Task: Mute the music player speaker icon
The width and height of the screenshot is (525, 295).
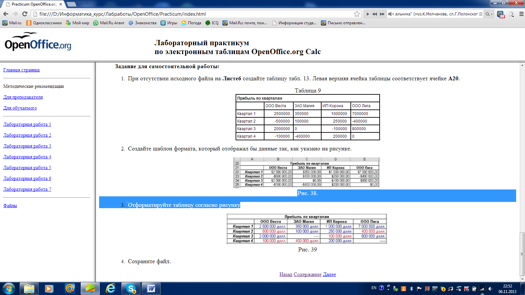Action: (x=391, y=14)
